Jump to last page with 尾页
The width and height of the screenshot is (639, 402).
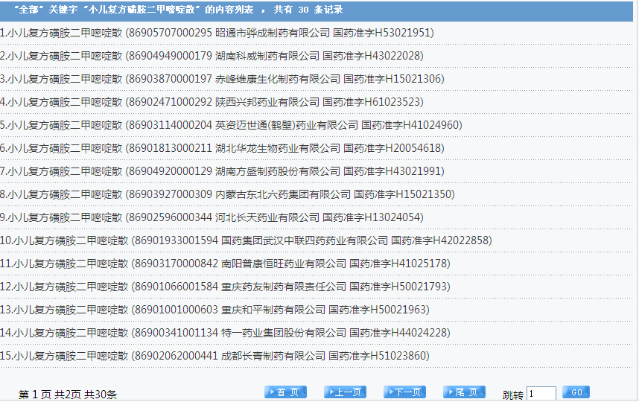tap(464, 392)
